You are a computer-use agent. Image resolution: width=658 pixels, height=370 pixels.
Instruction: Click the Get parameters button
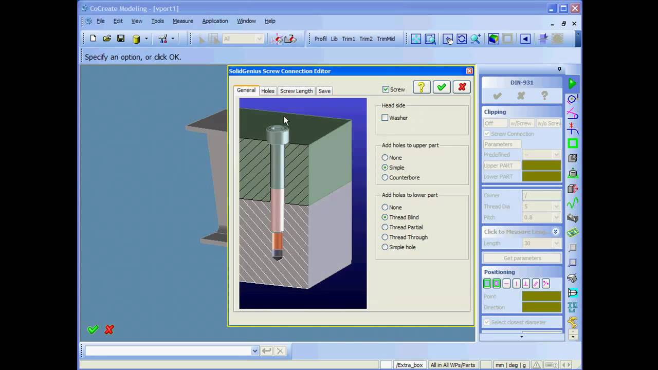(x=522, y=258)
